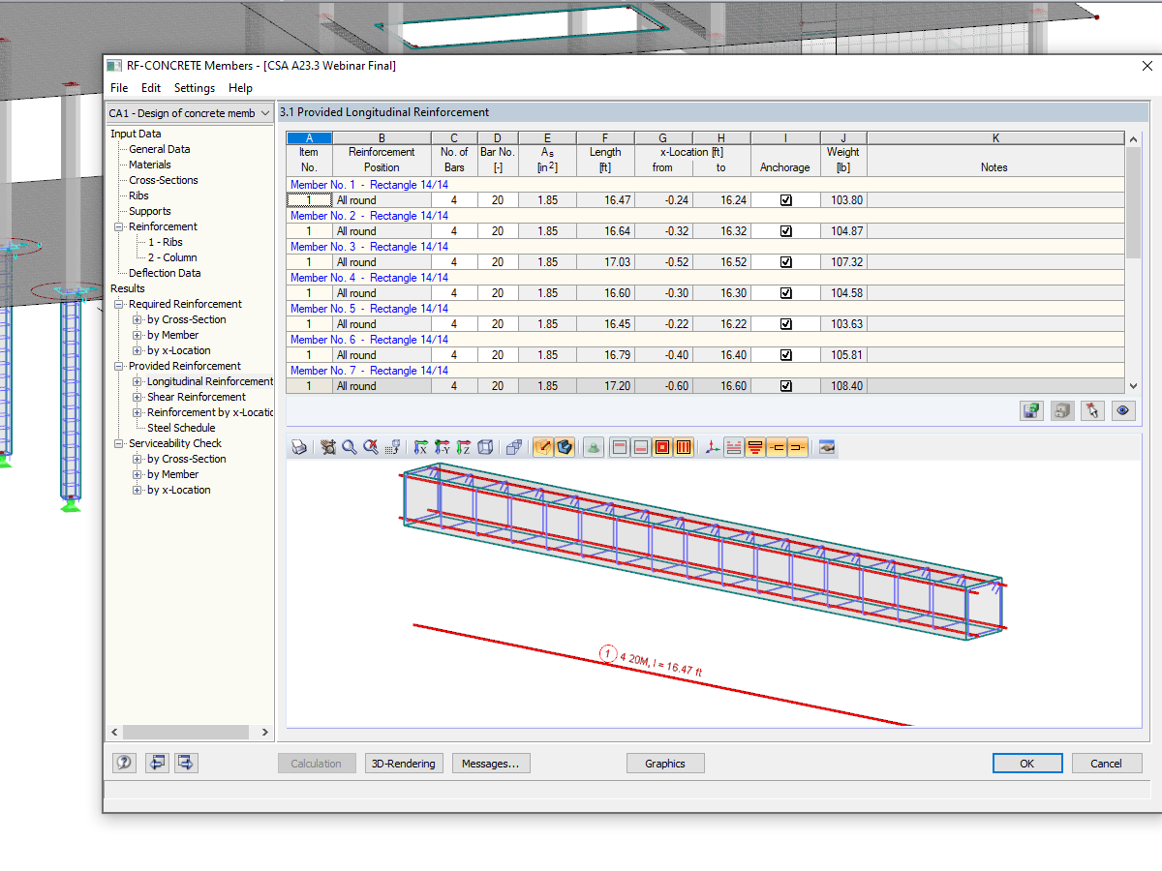Open the Edit menu
The height and width of the screenshot is (871, 1162).
151,88
